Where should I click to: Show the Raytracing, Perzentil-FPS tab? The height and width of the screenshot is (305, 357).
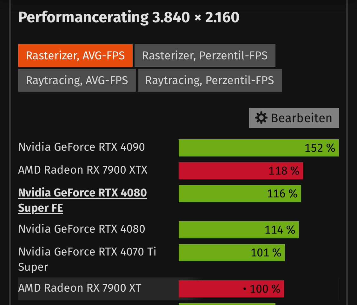tap(210, 80)
